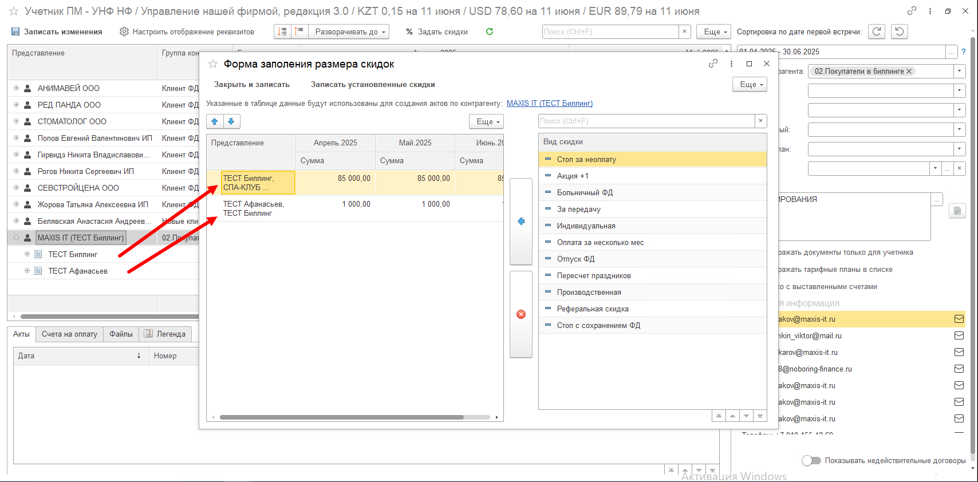Click the envelope icon next to kin_viktor@mail.ru
Image resolution: width=978 pixels, height=482 pixels.
point(959,335)
